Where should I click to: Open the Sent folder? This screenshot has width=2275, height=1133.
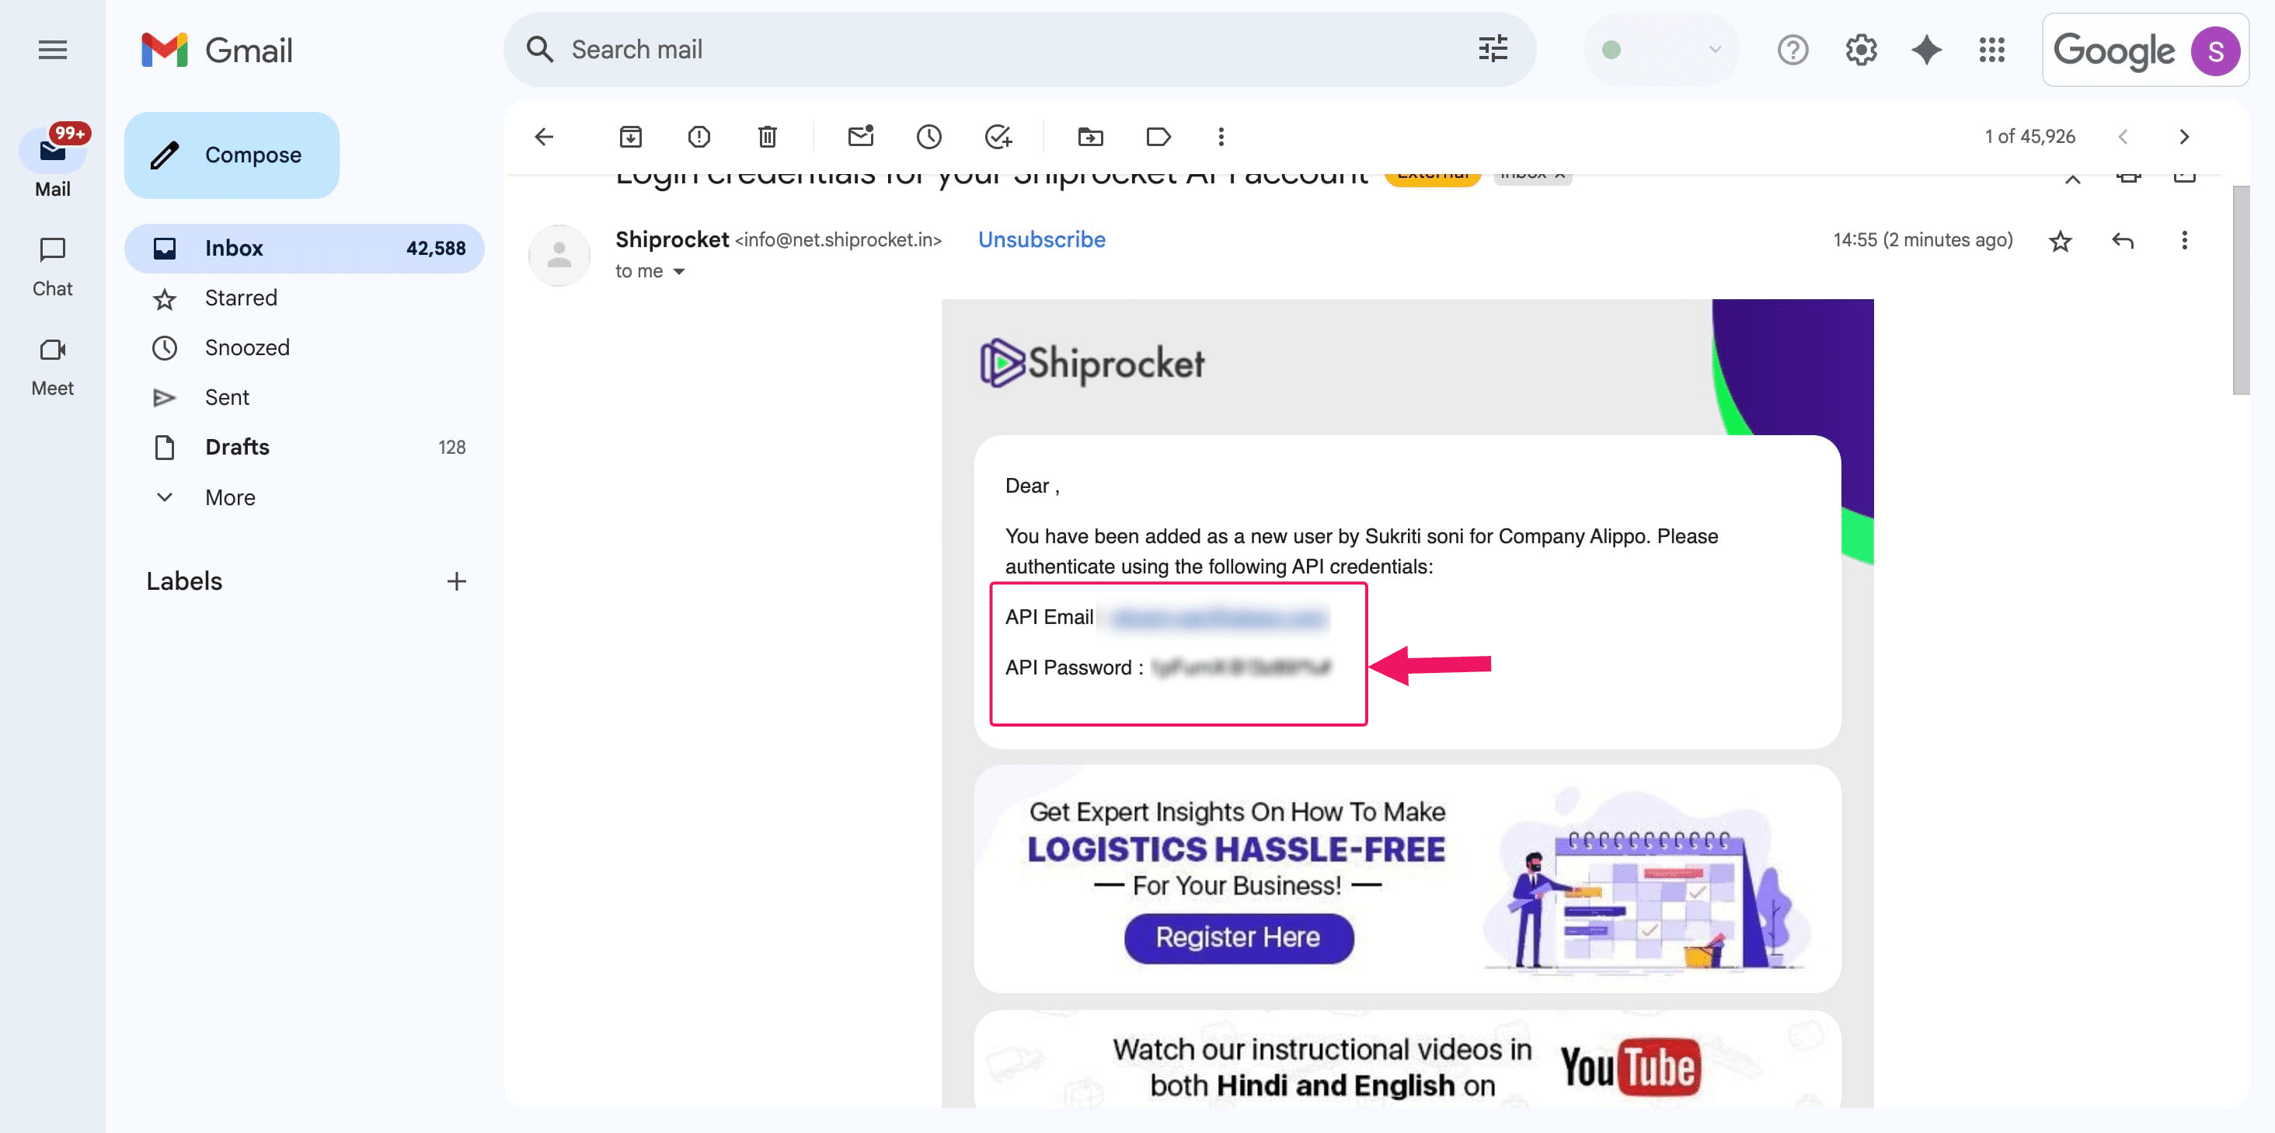(x=227, y=397)
